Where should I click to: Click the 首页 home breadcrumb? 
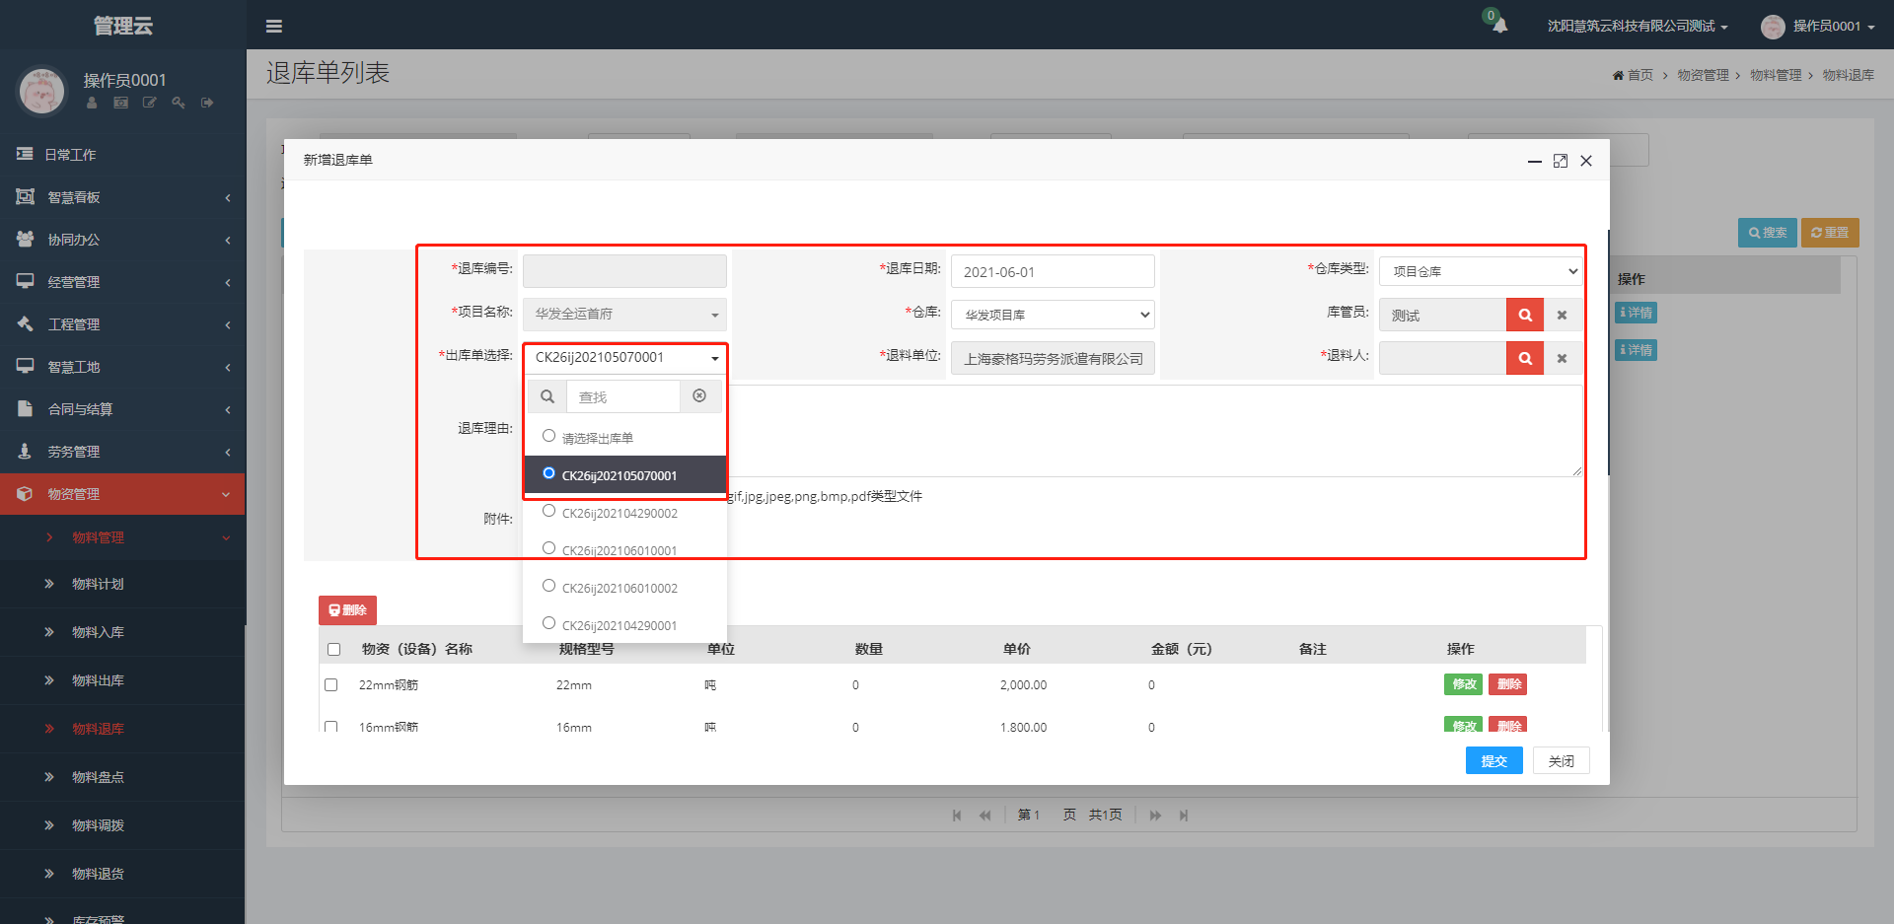pyautogui.click(x=1633, y=75)
